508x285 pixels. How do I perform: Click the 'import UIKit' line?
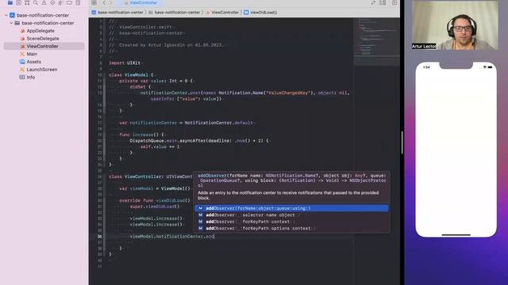[125, 63]
